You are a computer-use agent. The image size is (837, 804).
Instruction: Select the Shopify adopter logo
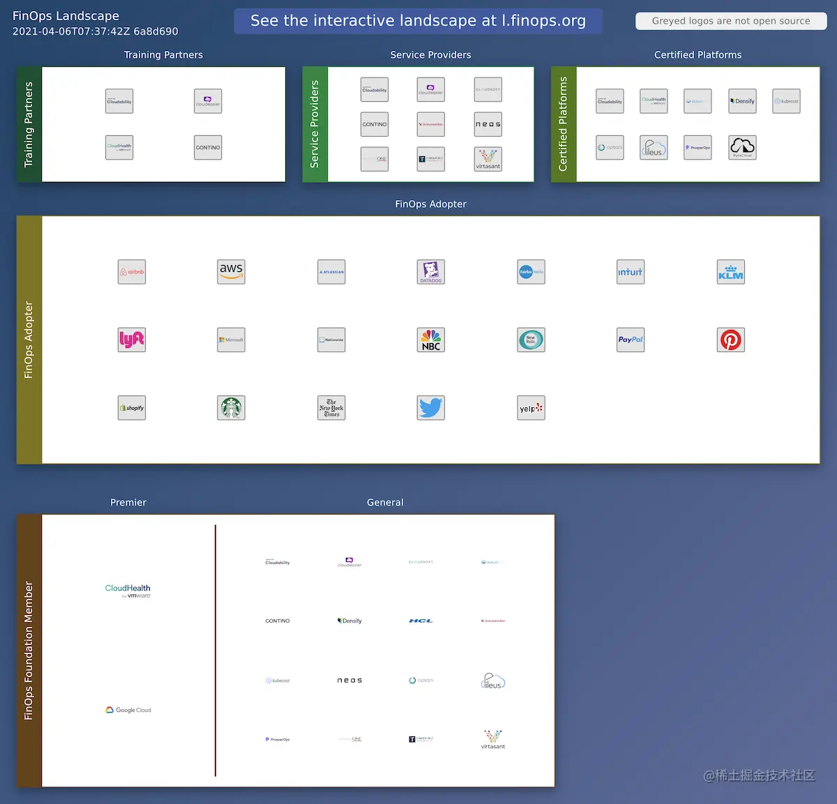point(132,408)
